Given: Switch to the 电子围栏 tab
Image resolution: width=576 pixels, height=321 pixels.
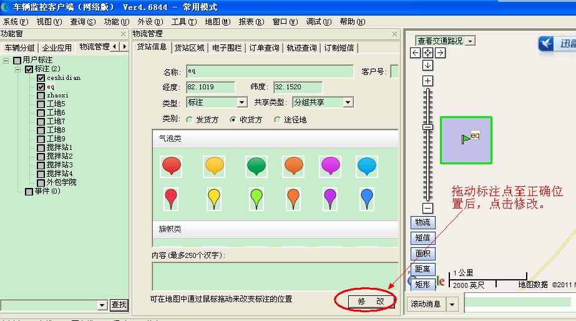Looking at the screenshot, I should pos(227,48).
